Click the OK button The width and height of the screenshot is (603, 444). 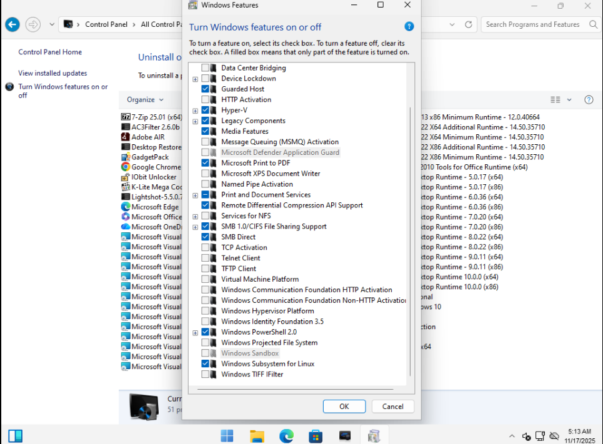344,406
